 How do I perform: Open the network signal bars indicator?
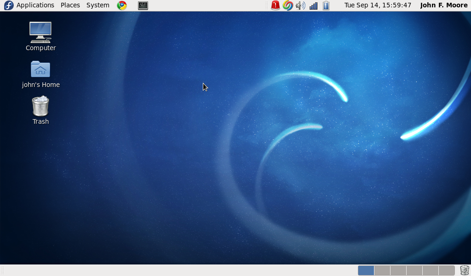pos(313,6)
